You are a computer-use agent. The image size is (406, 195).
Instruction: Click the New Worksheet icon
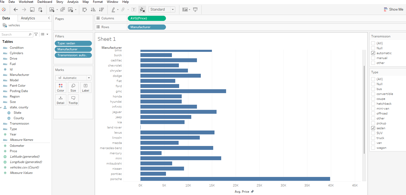(x=52, y=10)
